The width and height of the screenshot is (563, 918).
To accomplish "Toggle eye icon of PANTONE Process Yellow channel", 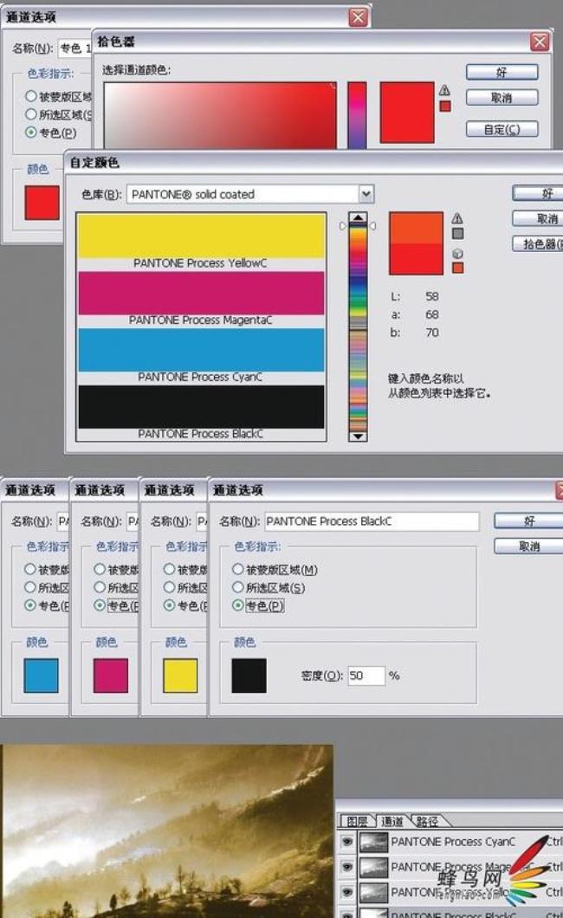I will [347, 892].
